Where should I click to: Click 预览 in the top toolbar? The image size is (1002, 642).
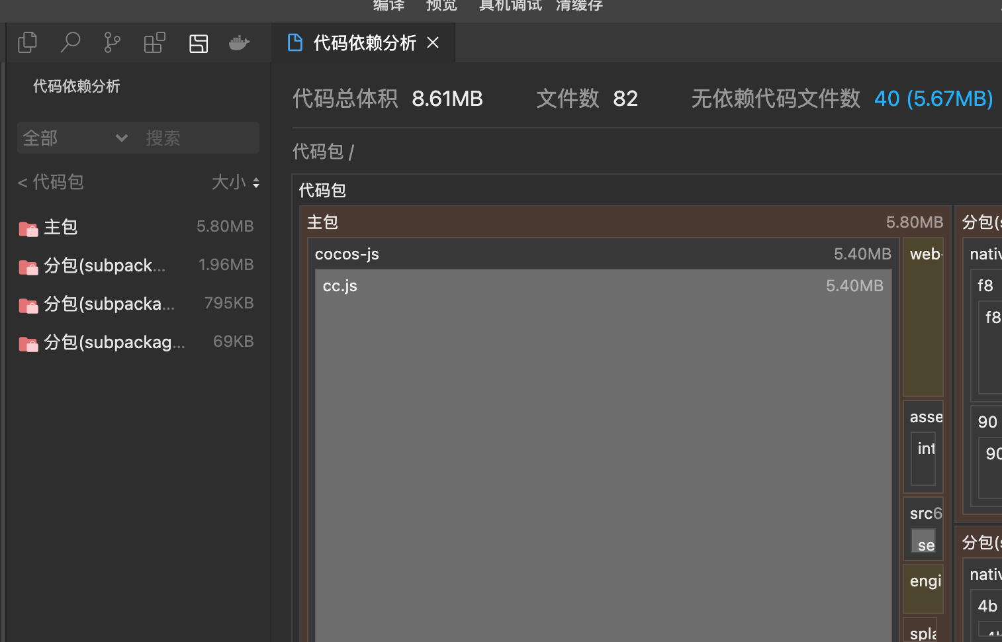pyautogui.click(x=441, y=6)
